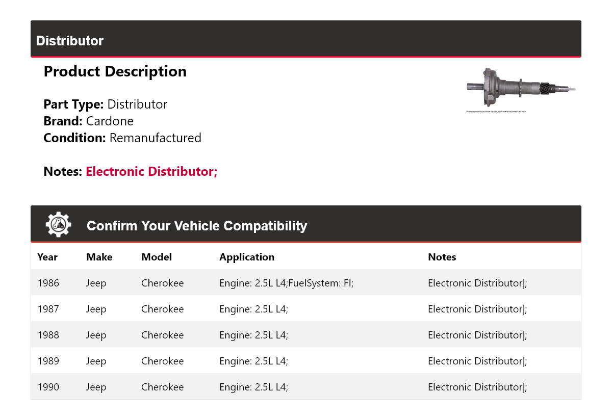This screenshot has height=420, width=612.
Task: Select the 1989 year cell
Action: pyautogui.click(x=48, y=361)
